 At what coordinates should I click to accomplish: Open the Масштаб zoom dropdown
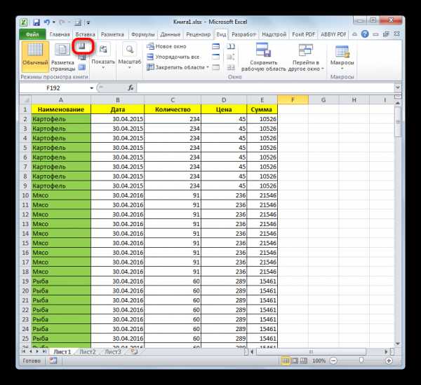pyautogui.click(x=130, y=57)
